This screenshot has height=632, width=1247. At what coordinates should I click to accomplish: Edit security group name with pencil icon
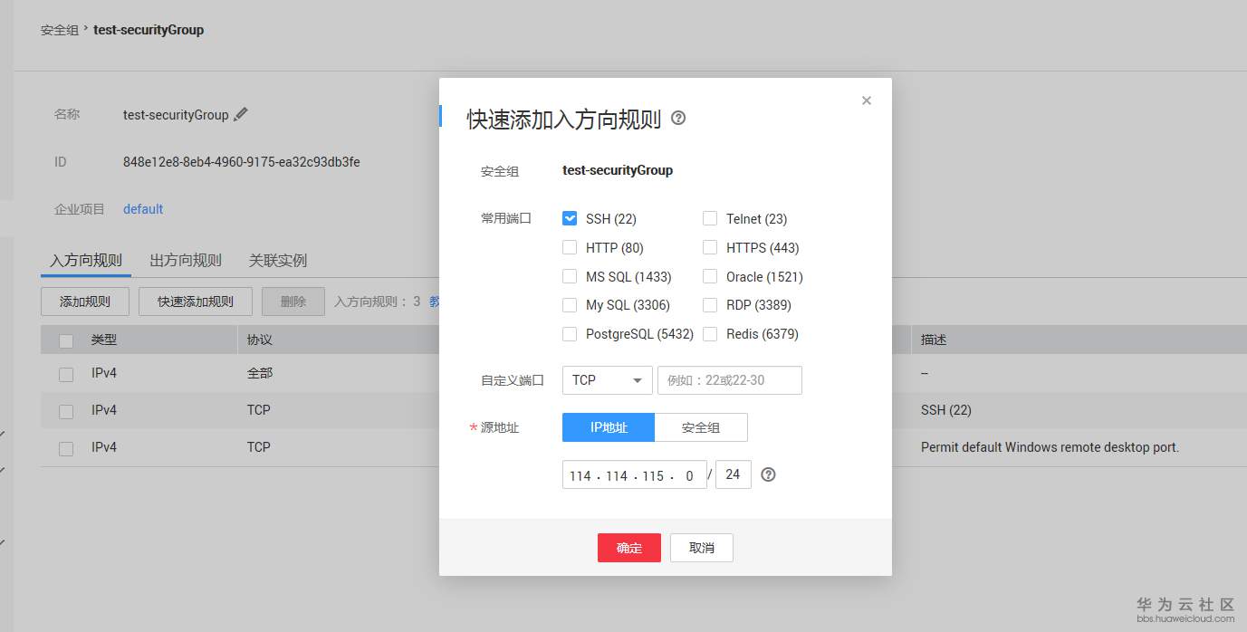coord(241,114)
